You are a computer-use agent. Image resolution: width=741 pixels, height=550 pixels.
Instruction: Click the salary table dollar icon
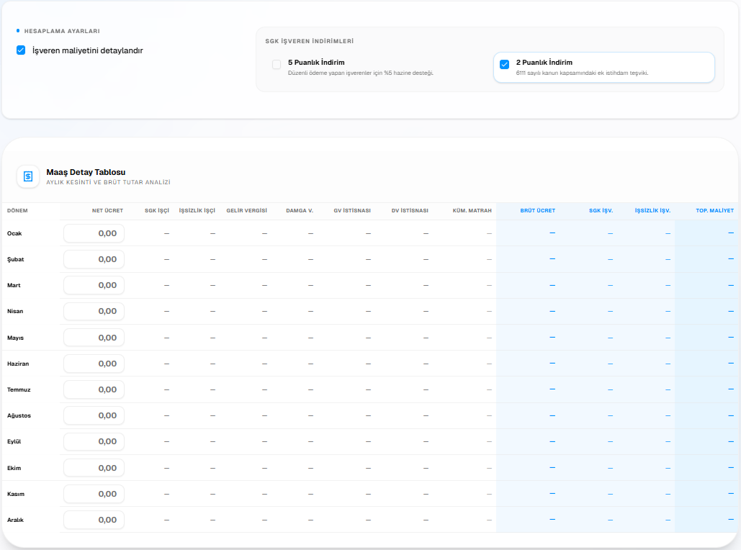(28, 176)
